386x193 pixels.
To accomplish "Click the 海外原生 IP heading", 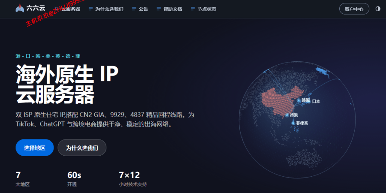I will [67, 74].
